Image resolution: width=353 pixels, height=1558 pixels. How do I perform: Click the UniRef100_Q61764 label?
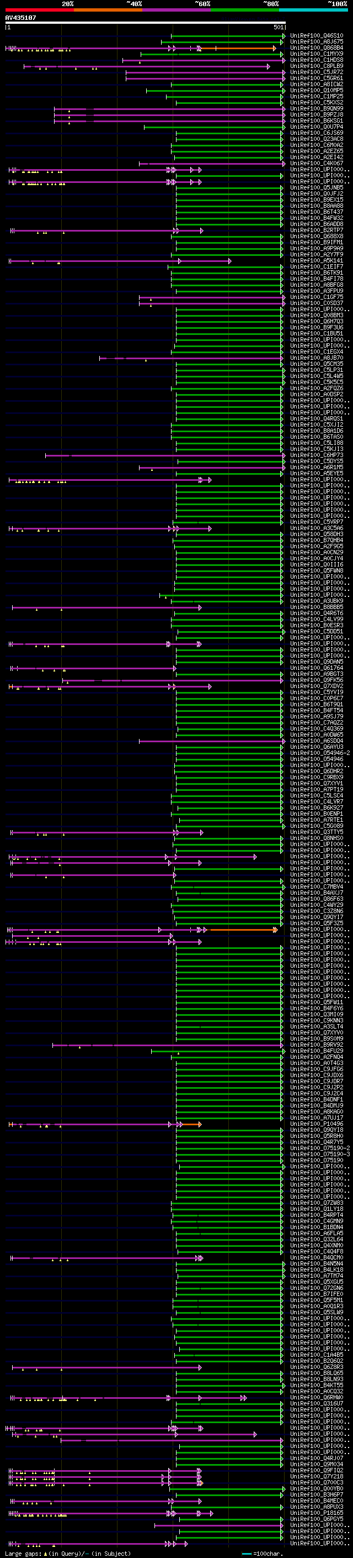317,668
